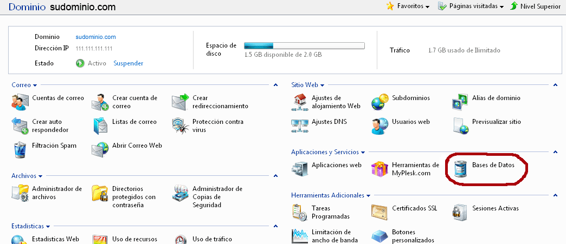Click the Suspender link
Screen dimensions: 566x244
128,63
